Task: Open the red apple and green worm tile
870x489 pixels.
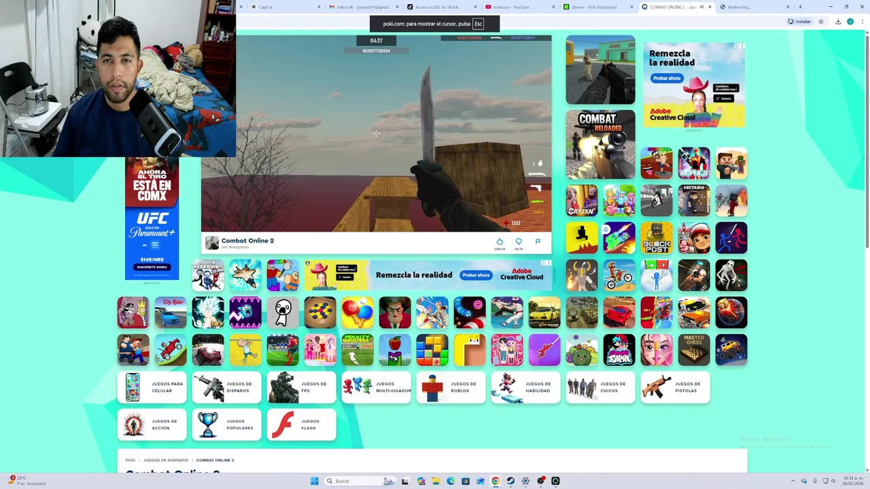Action: [395, 350]
